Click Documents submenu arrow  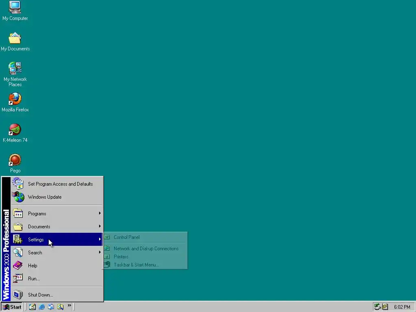click(x=100, y=226)
